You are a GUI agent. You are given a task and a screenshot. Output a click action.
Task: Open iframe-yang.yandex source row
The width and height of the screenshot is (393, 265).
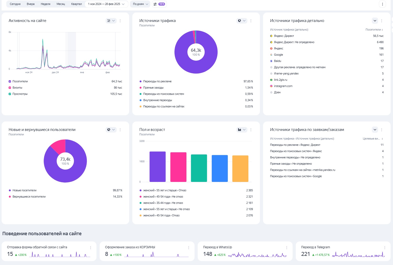coord(327,73)
